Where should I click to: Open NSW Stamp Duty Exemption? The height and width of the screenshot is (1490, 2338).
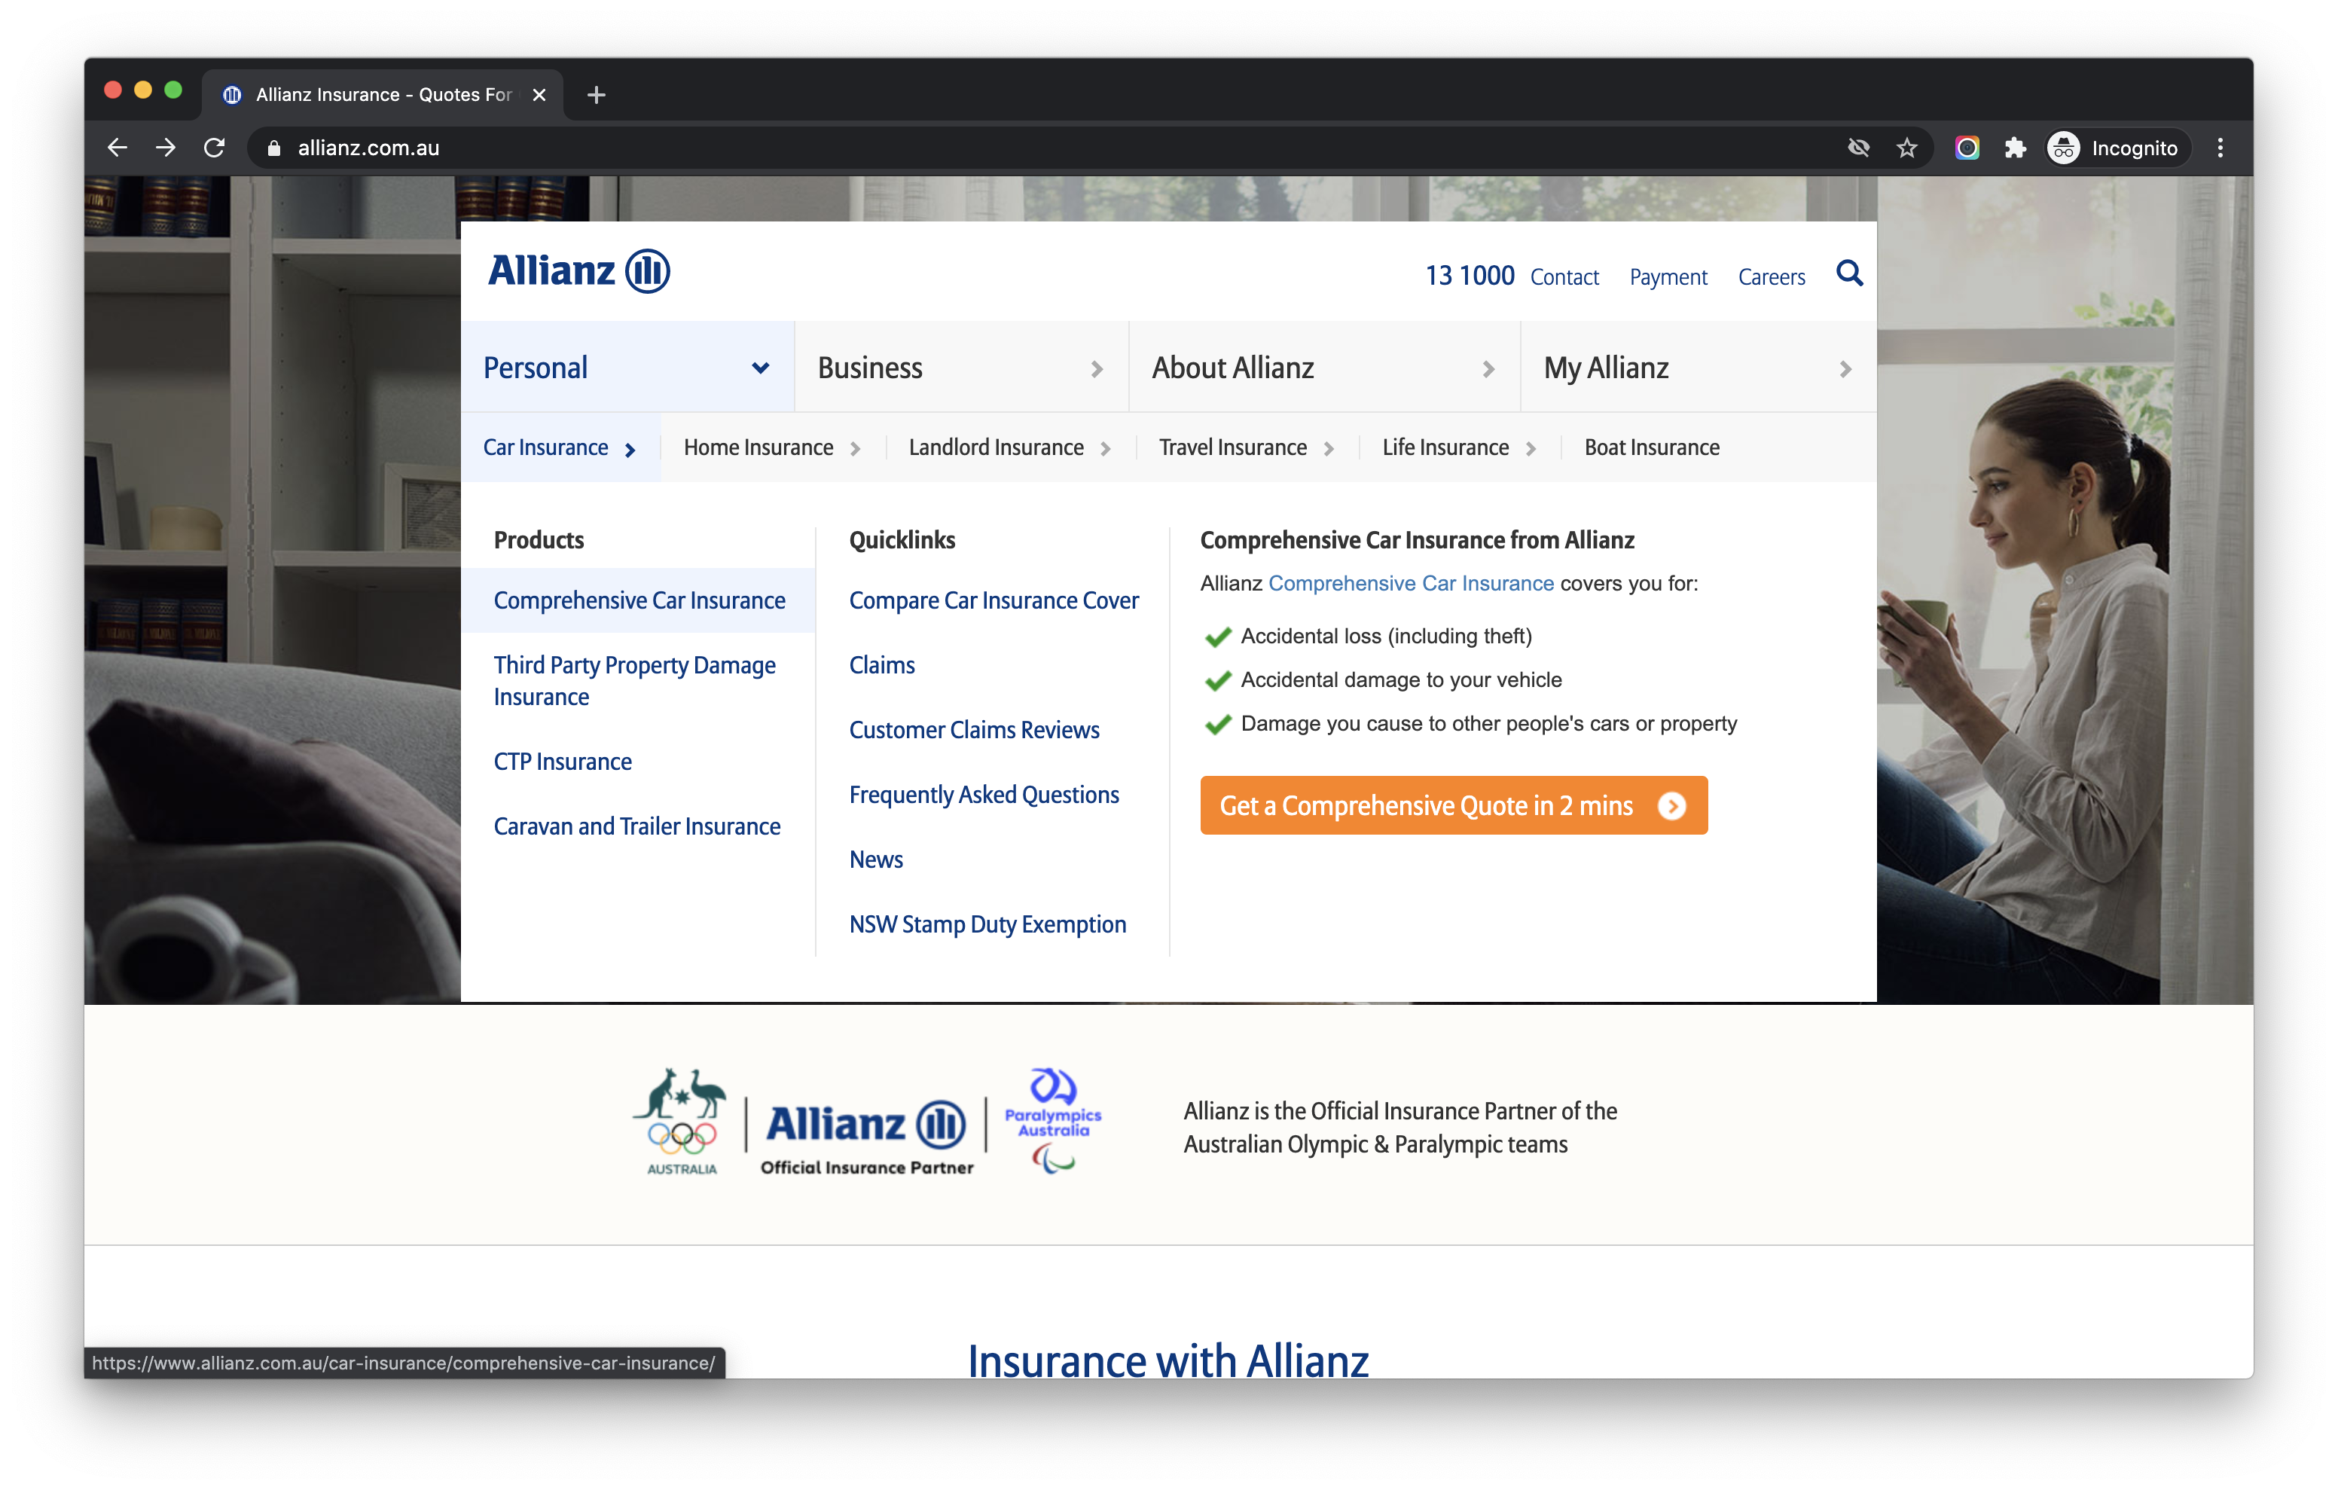[x=987, y=925]
